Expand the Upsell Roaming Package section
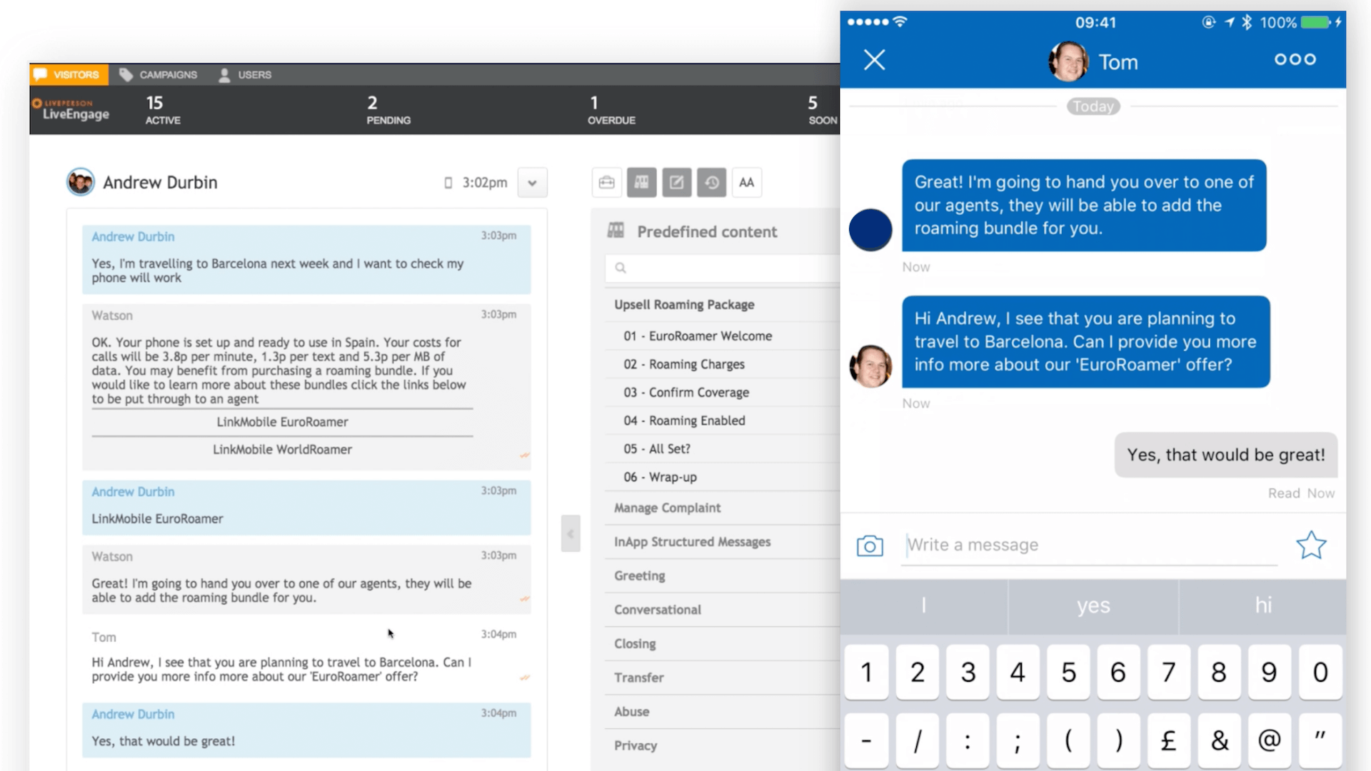The image size is (1371, 771). pos(683,304)
